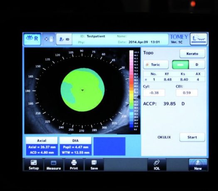Switch to the left eye L button
218x191 pixels.
click(x=199, y=39)
